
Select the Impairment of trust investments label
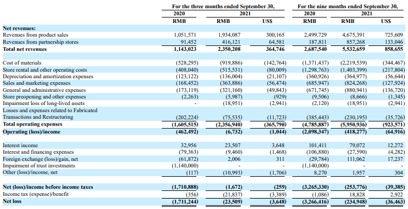(x=39, y=166)
